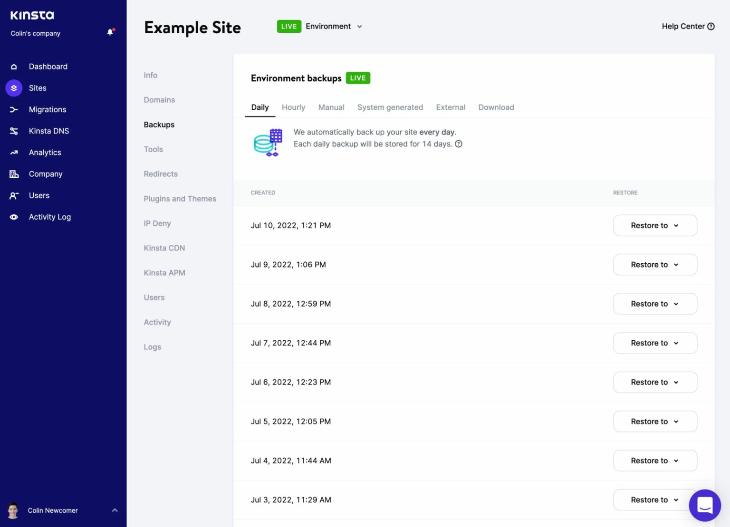Click the Company building icon
Image resolution: width=730 pixels, height=527 pixels.
[14, 174]
